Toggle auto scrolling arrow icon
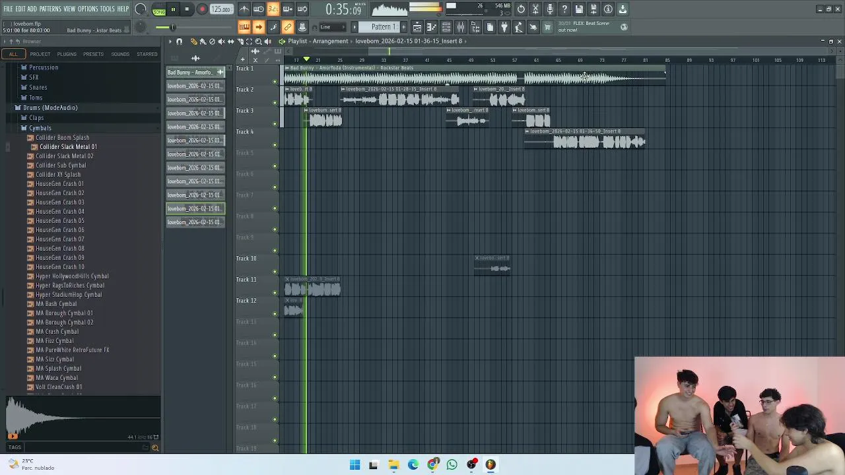 pos(259,27)
